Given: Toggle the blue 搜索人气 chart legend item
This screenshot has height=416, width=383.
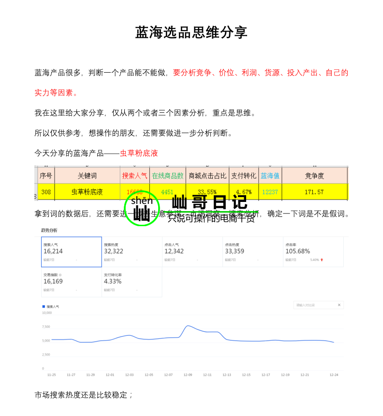Looking at the screenshot, I should pyautogui.click(x=51, y=307).
